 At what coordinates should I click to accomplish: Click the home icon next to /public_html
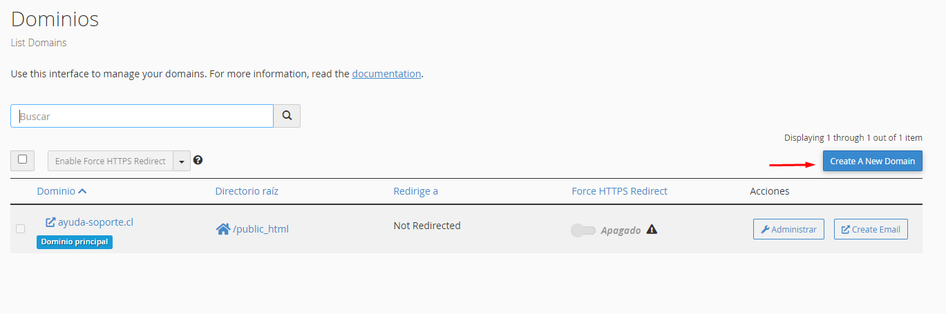coord(223,229)
